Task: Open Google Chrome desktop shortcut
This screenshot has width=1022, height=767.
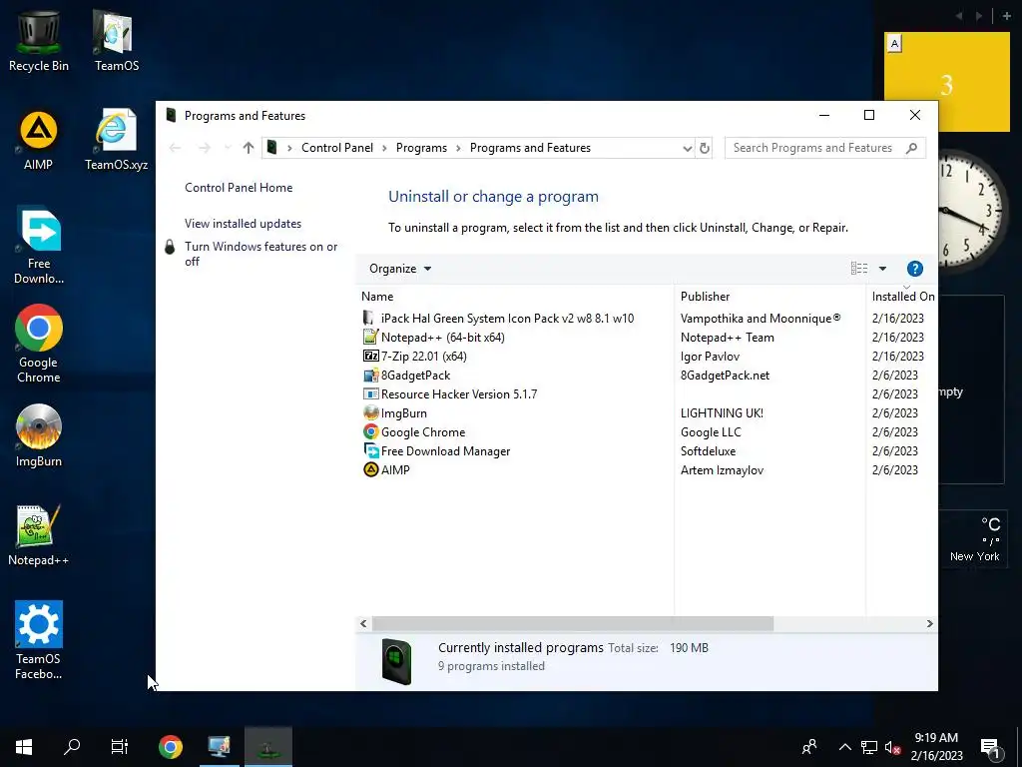Action: click(x=39, y=344)
